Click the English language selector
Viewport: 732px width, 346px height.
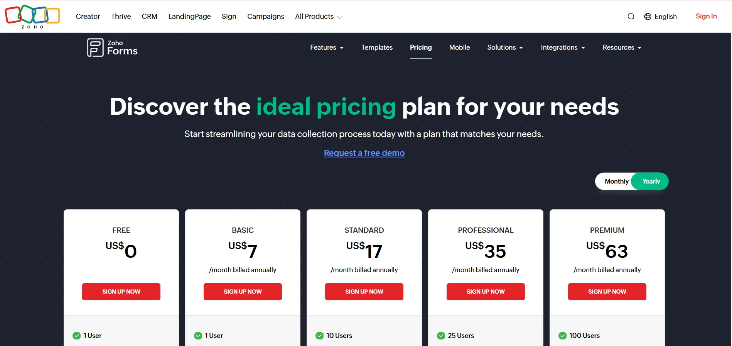coord(665,16)
